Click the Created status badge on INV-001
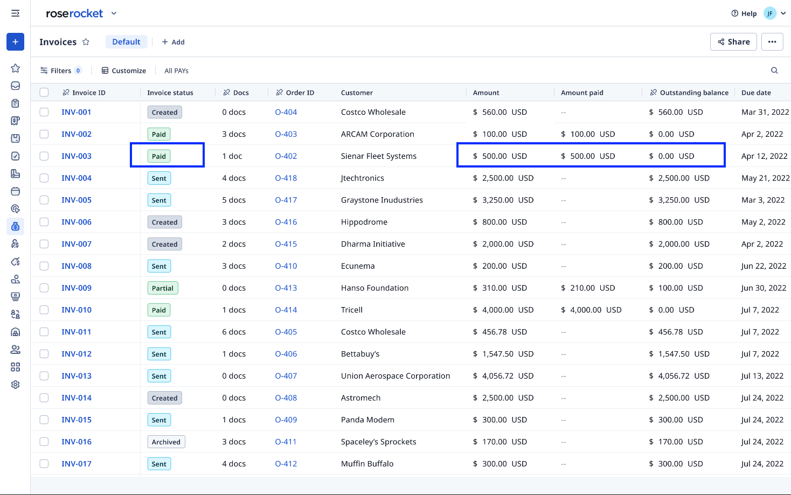 click(x=164, y=112)
